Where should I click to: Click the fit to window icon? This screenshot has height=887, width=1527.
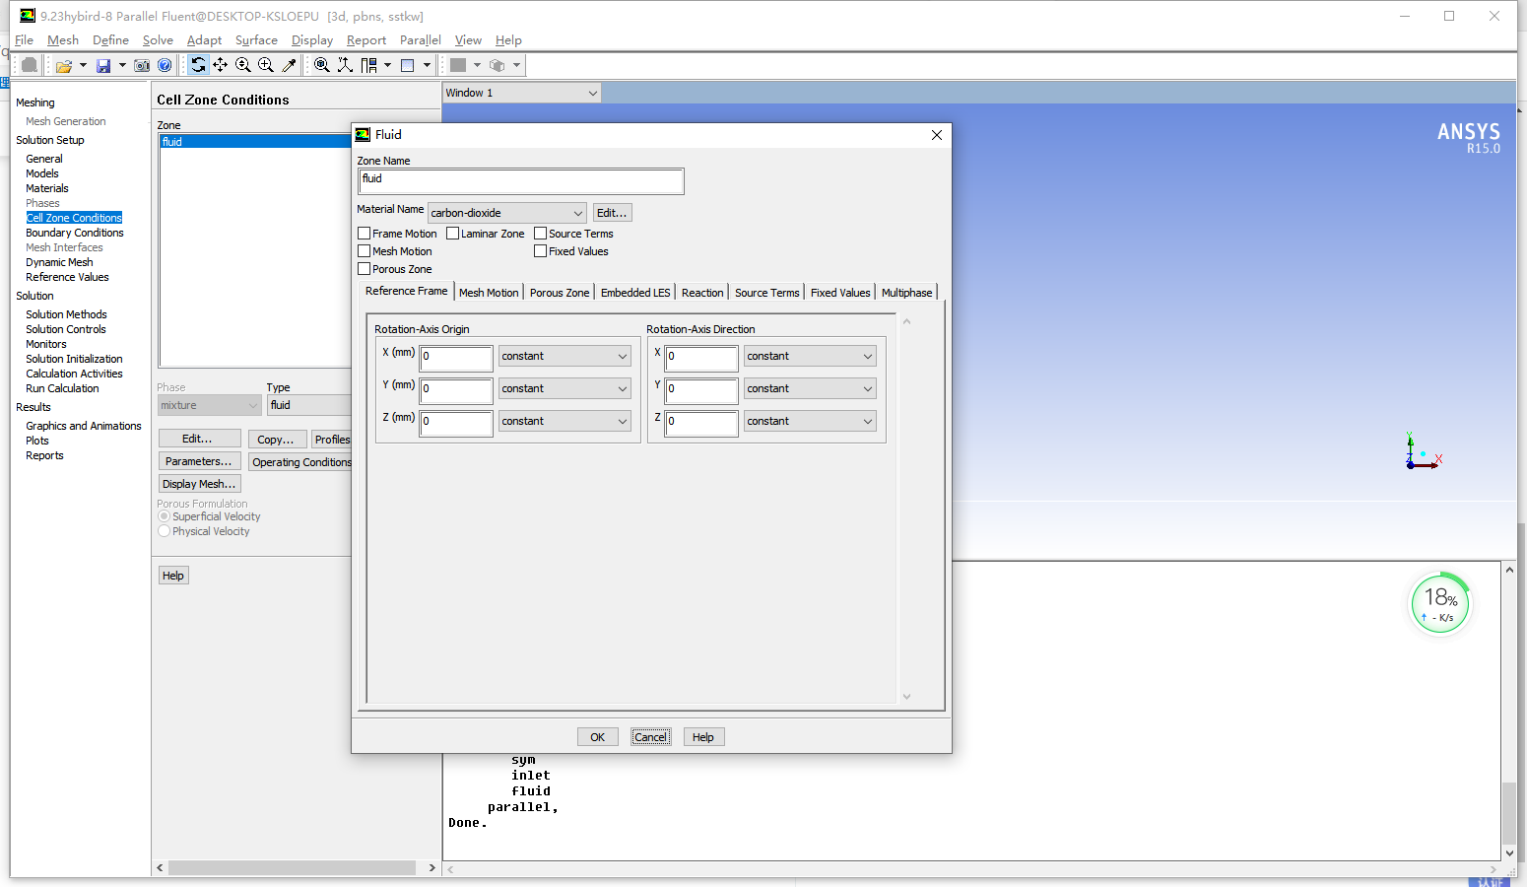pos(322,65)
